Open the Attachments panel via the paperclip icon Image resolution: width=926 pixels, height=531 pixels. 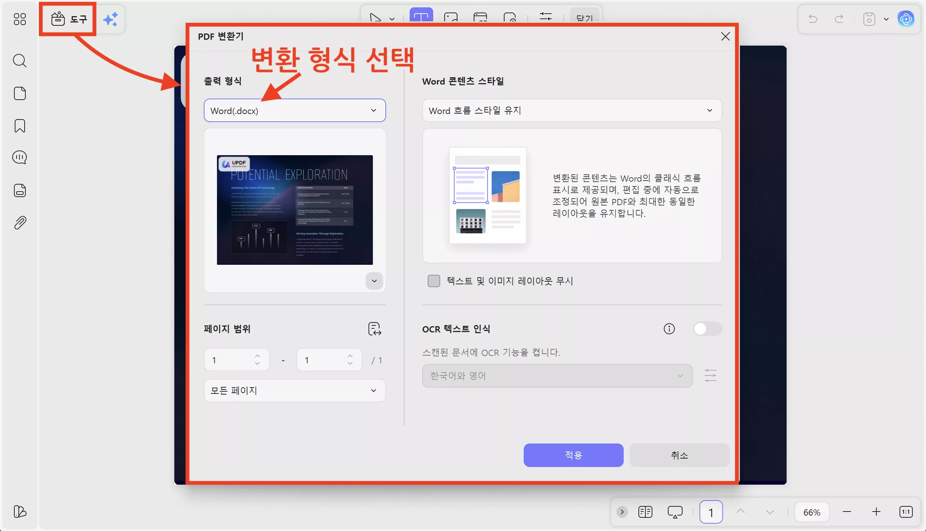pyautogui.click(x=20, y=222)
